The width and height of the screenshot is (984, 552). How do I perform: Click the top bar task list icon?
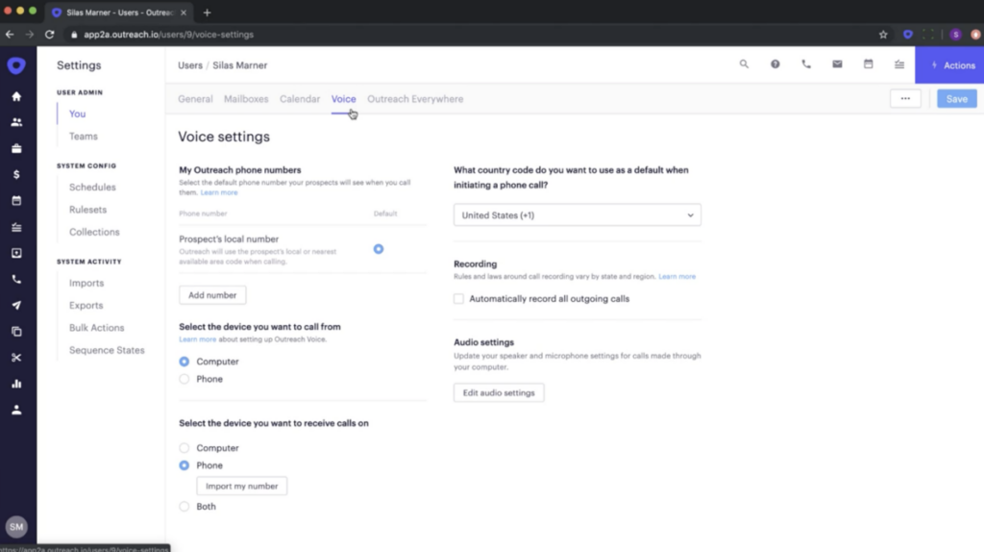[x=899, y=64]
